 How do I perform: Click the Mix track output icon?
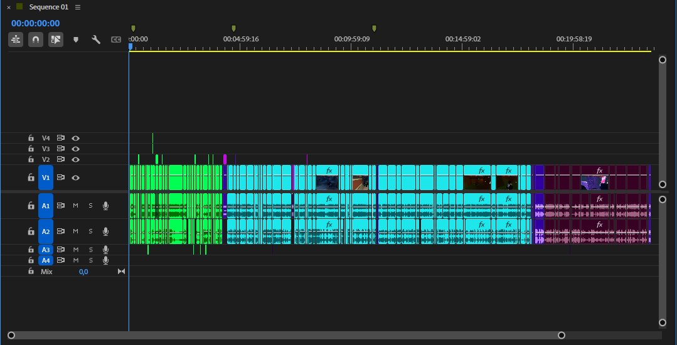tap(121, 272)
